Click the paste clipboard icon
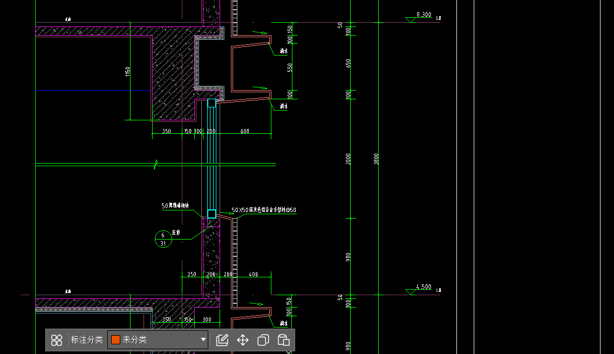 click(283, 340)
